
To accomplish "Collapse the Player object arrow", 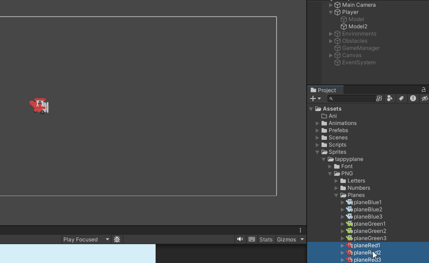I will click(331, 12).
